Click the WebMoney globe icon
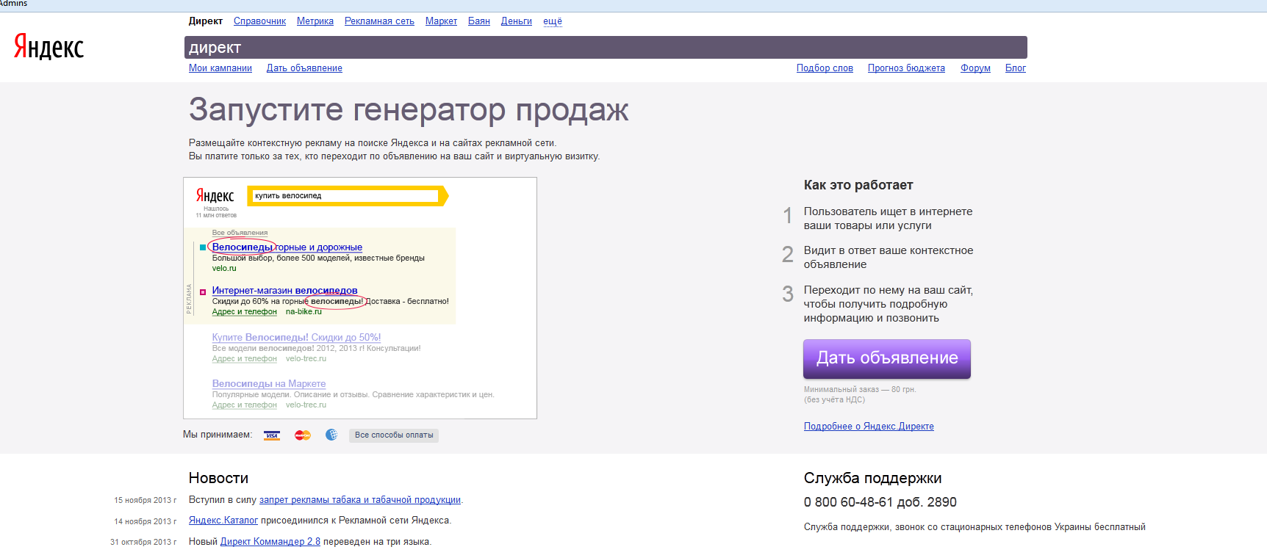 [331, 435]
